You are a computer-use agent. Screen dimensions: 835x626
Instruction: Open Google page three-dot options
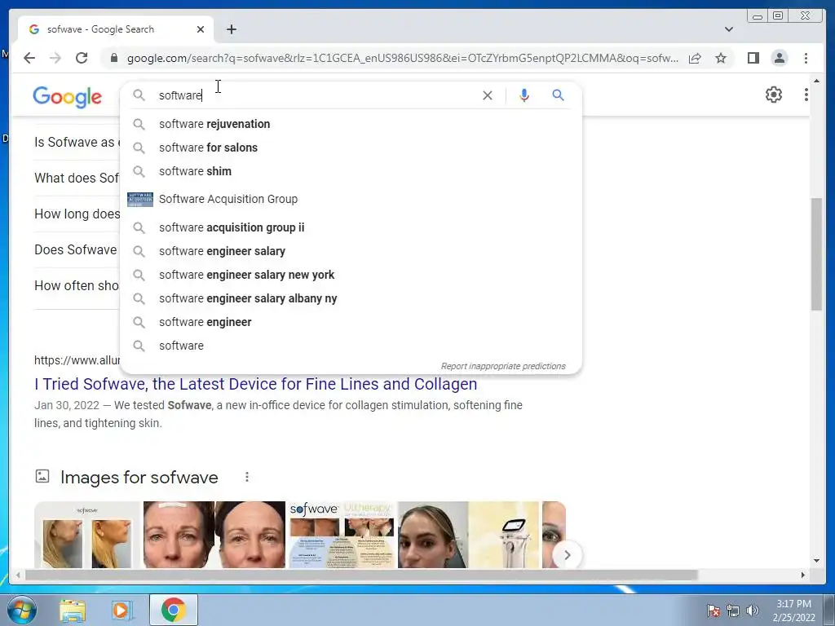[806, 95]
